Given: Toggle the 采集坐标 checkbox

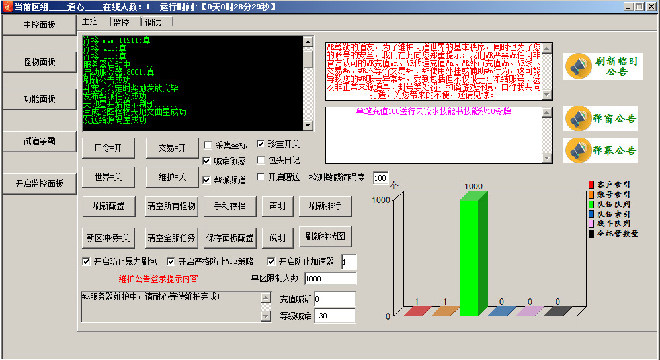Looking at the screenshot, I should 208,145.
